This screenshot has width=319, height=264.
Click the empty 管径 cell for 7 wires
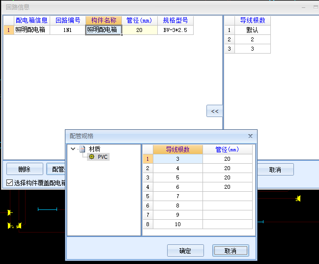click(228, 196)
